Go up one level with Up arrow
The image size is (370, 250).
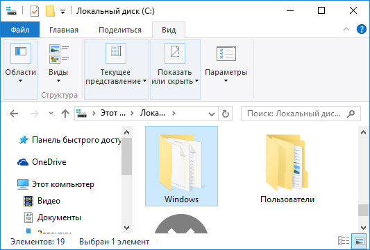click(x=65, y=114)
